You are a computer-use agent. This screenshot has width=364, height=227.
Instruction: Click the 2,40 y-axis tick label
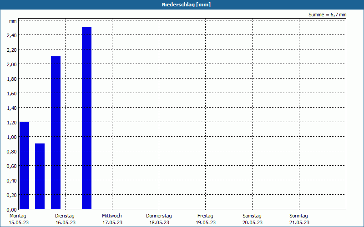(x=12, y=35)
